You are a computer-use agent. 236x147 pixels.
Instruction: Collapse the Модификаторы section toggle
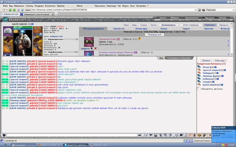(45, 52)
